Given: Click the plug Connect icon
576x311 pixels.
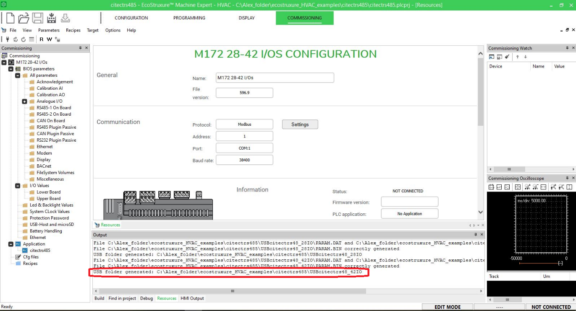Looking at the screenshot, I should pos(8,39).
